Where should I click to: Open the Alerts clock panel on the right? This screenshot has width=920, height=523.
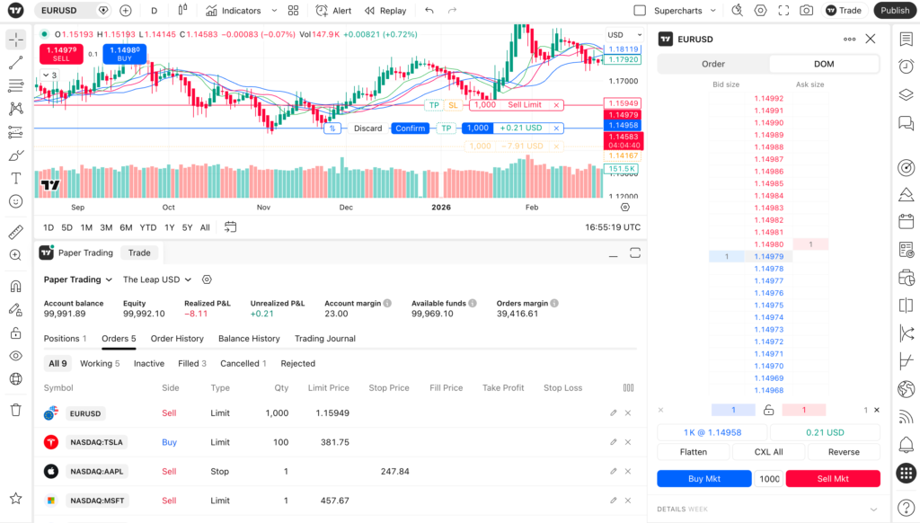coord(907,65)
